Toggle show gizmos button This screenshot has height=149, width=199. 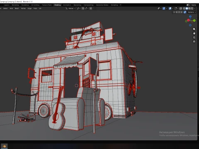tap(164, 8)
